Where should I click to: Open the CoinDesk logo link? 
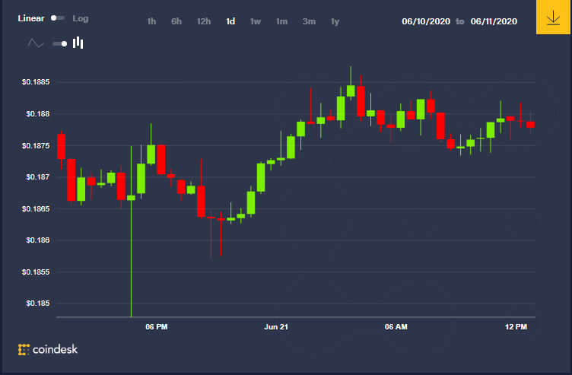[x=48, y=349]
